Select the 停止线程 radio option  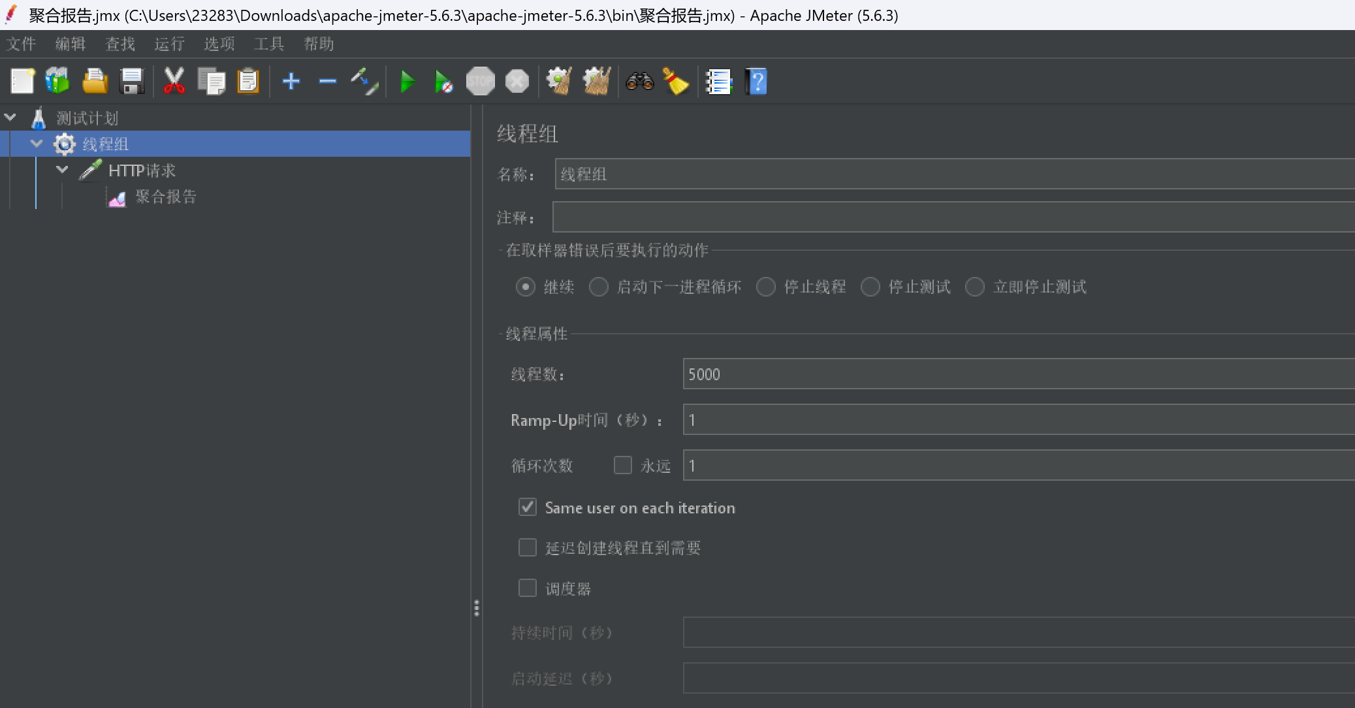coord(766,287)
